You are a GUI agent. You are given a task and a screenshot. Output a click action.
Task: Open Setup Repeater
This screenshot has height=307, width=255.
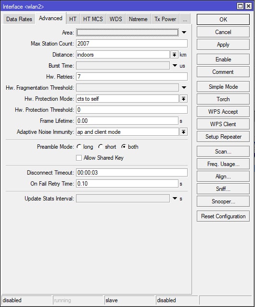[223, 137]
